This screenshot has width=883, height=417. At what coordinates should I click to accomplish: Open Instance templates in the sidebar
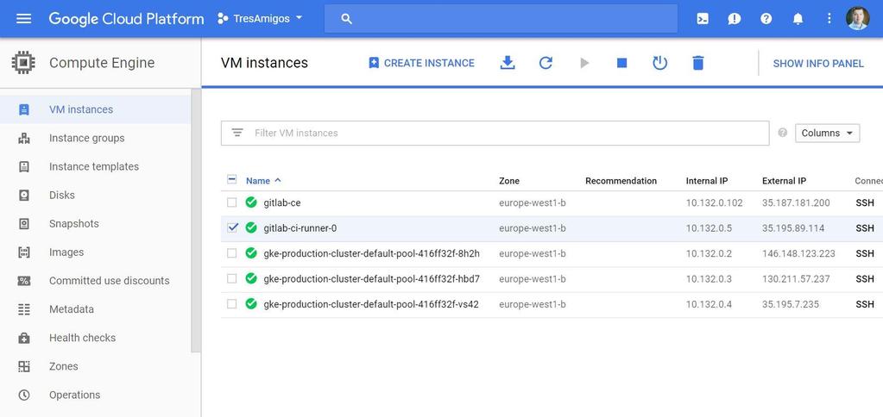96,166
